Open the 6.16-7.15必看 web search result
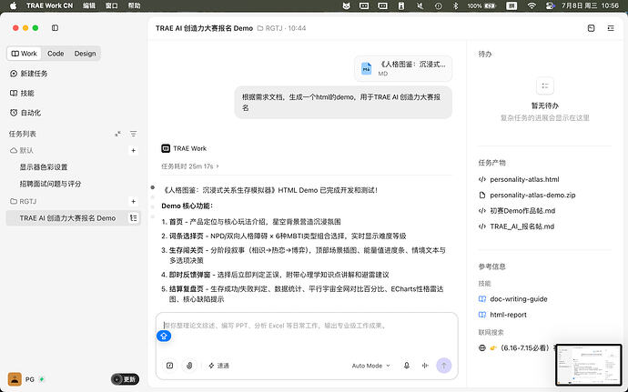Image resolution: width=628 pixels, height=392 pixels. pos(517,348)
